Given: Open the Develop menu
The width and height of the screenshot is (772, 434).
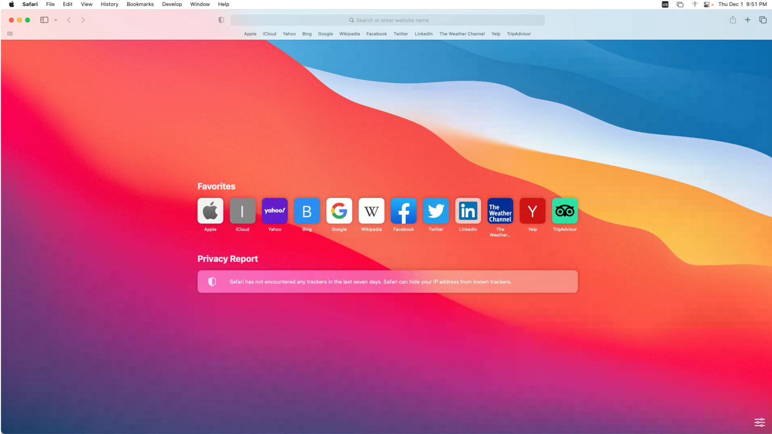Looking at the screenshot, I should pyautogui.click(x=172, y=4).
